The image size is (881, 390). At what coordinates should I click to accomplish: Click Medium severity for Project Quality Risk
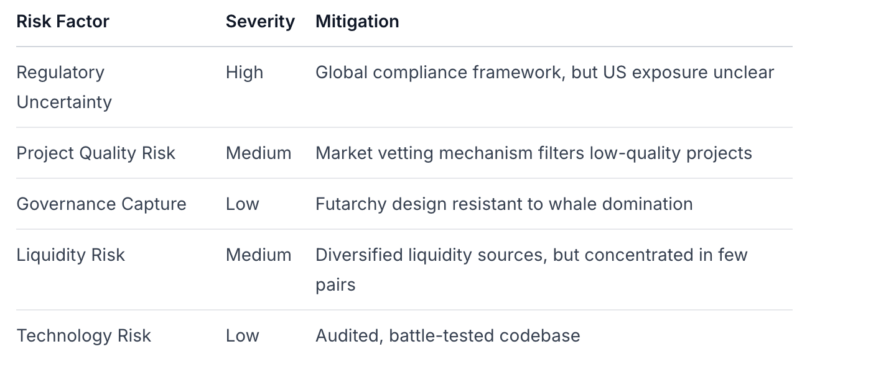[x=258, y=153]
